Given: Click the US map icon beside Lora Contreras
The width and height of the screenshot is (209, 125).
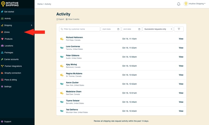Looking at the screenshot, I should point(62,48).
